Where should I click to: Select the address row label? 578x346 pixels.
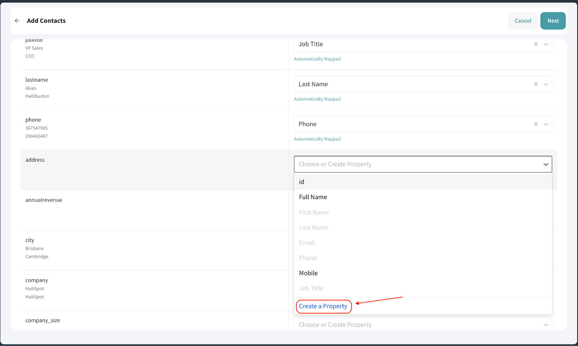click(35, 160)
